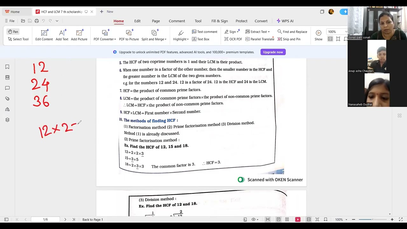Click Upgrade now button
This screenshot has height=229, width=407.
click(x=273, y=52)
